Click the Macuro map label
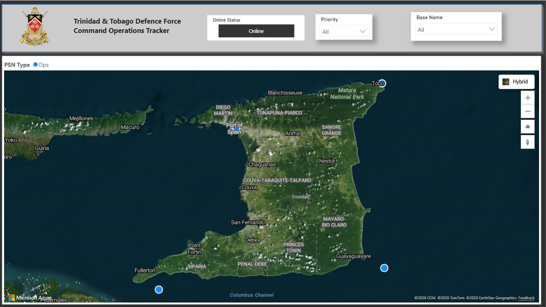 click(130, 127)
